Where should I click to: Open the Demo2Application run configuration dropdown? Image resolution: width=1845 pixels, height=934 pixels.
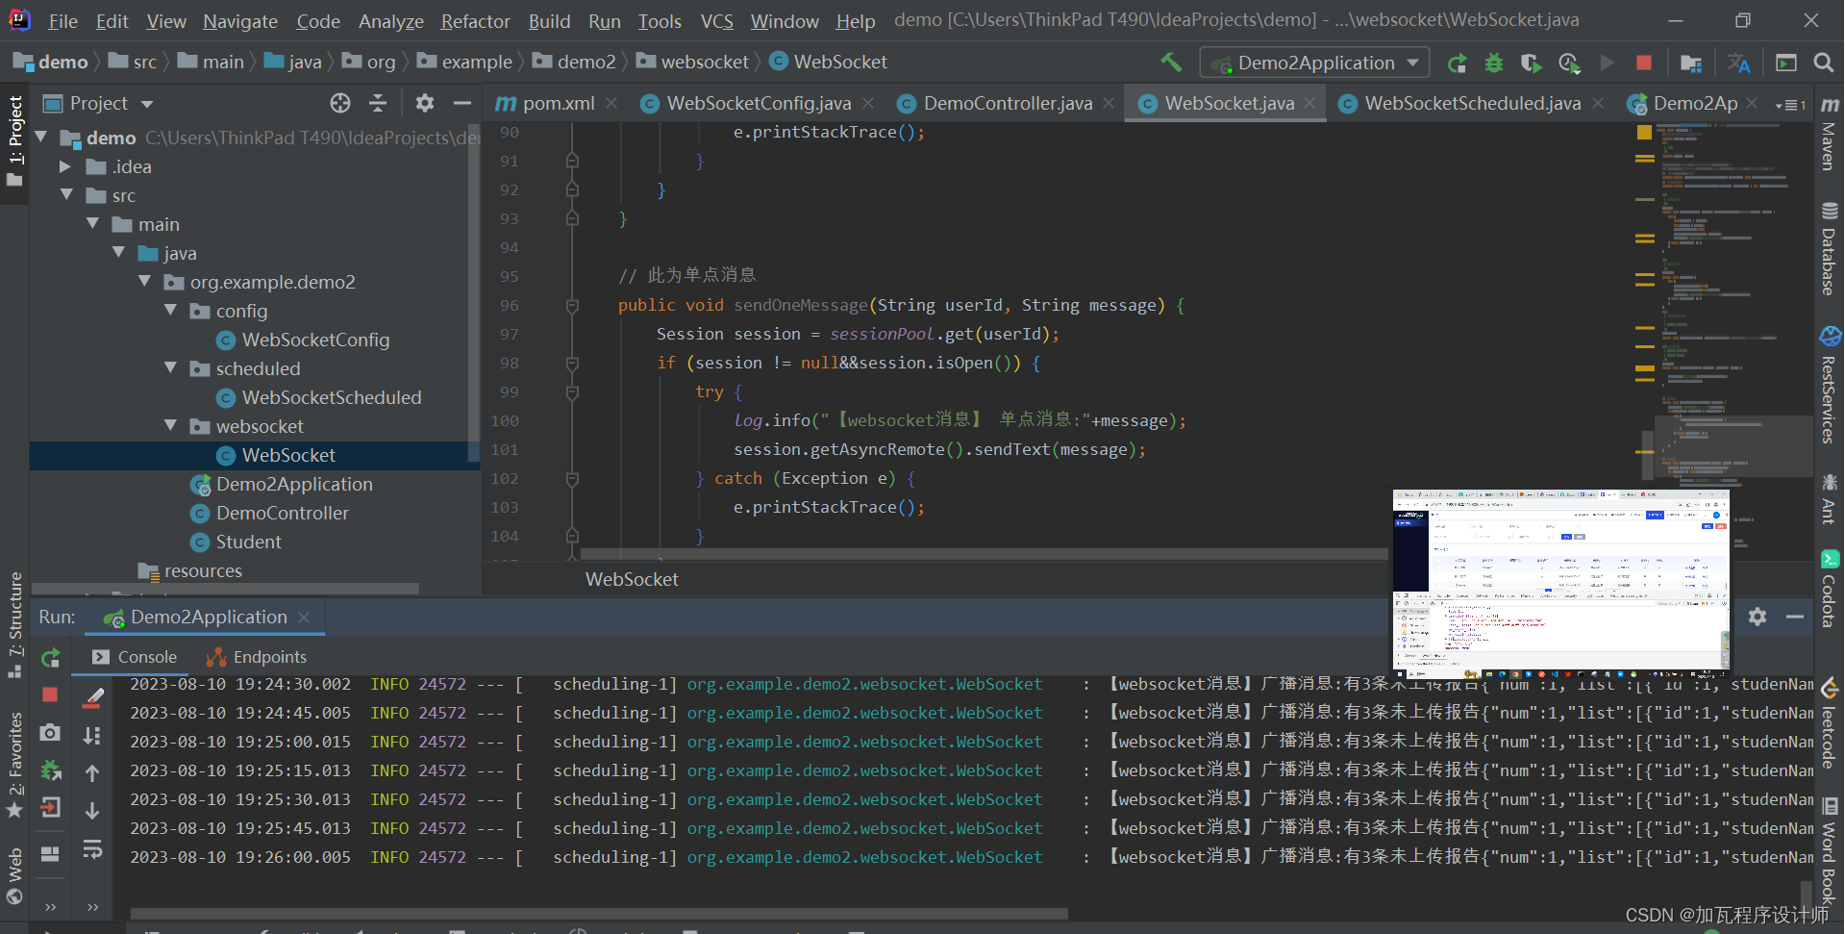(x=1315, y=63)
